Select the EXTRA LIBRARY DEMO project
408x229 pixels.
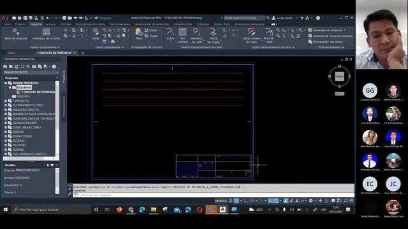tap(27, 127)
